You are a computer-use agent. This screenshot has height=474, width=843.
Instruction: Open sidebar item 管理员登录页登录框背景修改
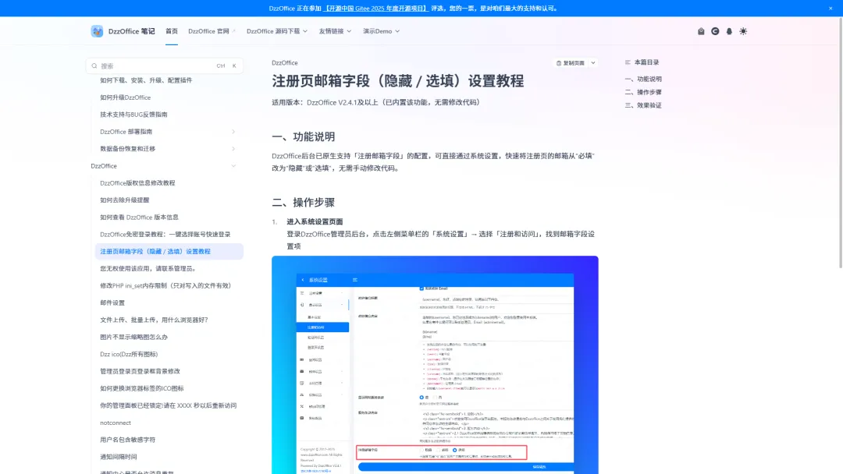click(x=140, y=371)
